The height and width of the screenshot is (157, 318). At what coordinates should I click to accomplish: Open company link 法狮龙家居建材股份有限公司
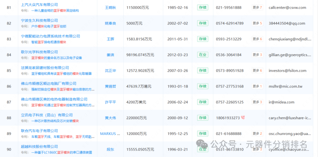point(45,68)
